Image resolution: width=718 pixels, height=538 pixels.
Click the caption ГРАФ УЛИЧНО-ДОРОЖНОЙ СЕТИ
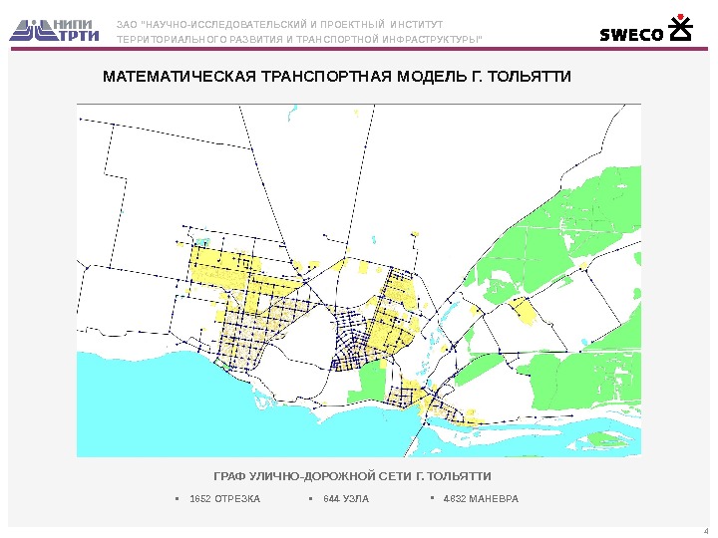click(352, 476)
